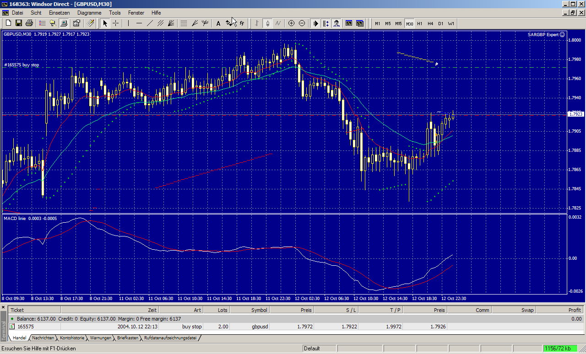Click the Print icon in toolbar
The image size is (586, 354).
[29, 23]
